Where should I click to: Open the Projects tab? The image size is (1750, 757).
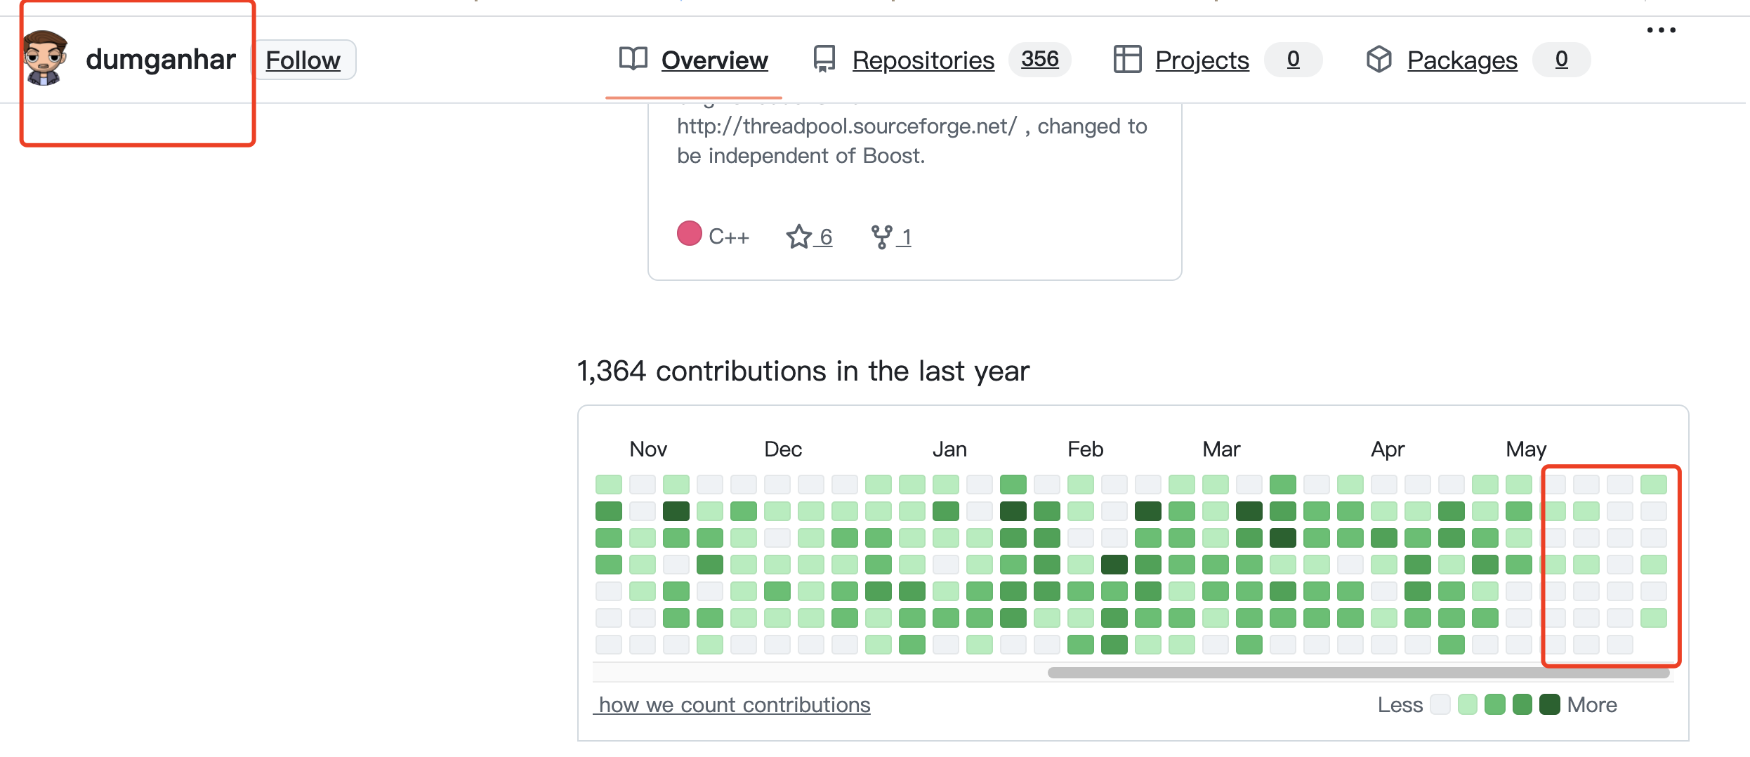click(x=1202, y=60)
